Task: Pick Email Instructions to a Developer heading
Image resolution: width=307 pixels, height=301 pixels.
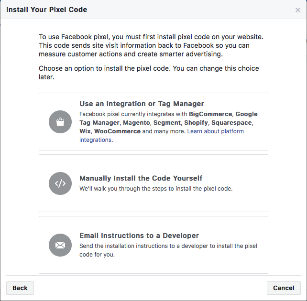Action: click(x=139, y=236)
